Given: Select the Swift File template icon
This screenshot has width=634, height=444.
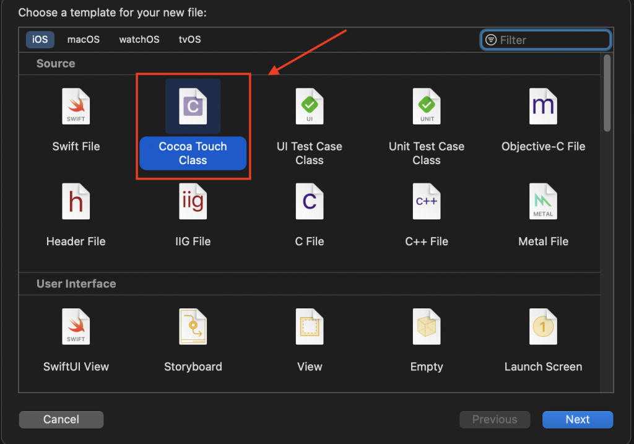Looking at the screenshot, I should click(76, 107).
